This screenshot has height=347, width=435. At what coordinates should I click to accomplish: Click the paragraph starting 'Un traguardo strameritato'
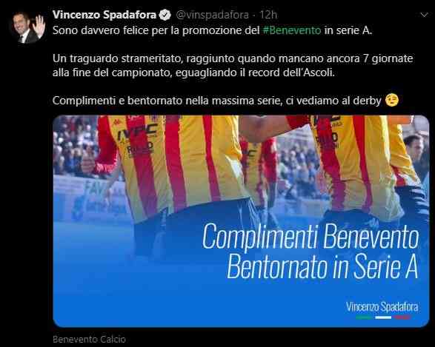233,66
